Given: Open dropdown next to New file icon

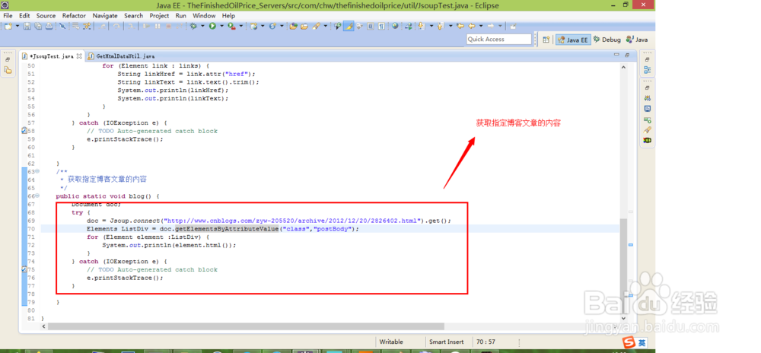Looking at the screenshot, I should [18, 26].
